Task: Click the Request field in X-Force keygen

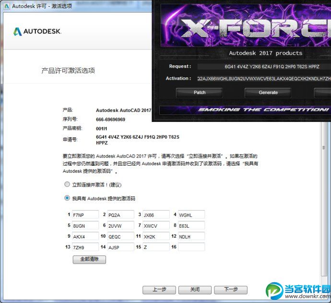Action: click(x=264, y=67)
